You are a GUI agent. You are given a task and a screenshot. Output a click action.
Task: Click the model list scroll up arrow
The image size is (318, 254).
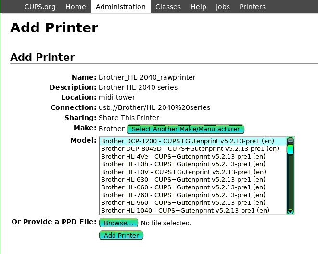pos(291,140)
